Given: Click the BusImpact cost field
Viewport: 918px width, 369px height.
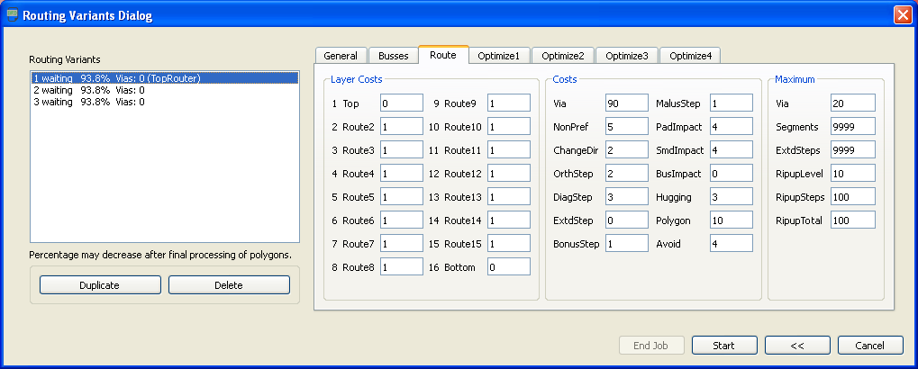Looking at the screenshot, I should tap(732, 174).
